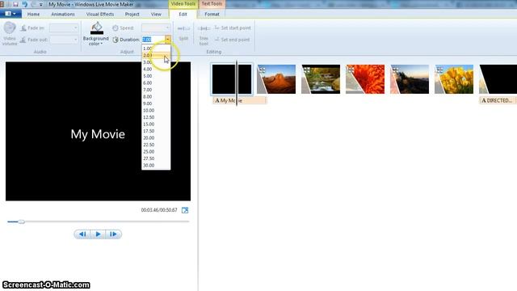Click the My Movie title in preview

tap(98, 134)
